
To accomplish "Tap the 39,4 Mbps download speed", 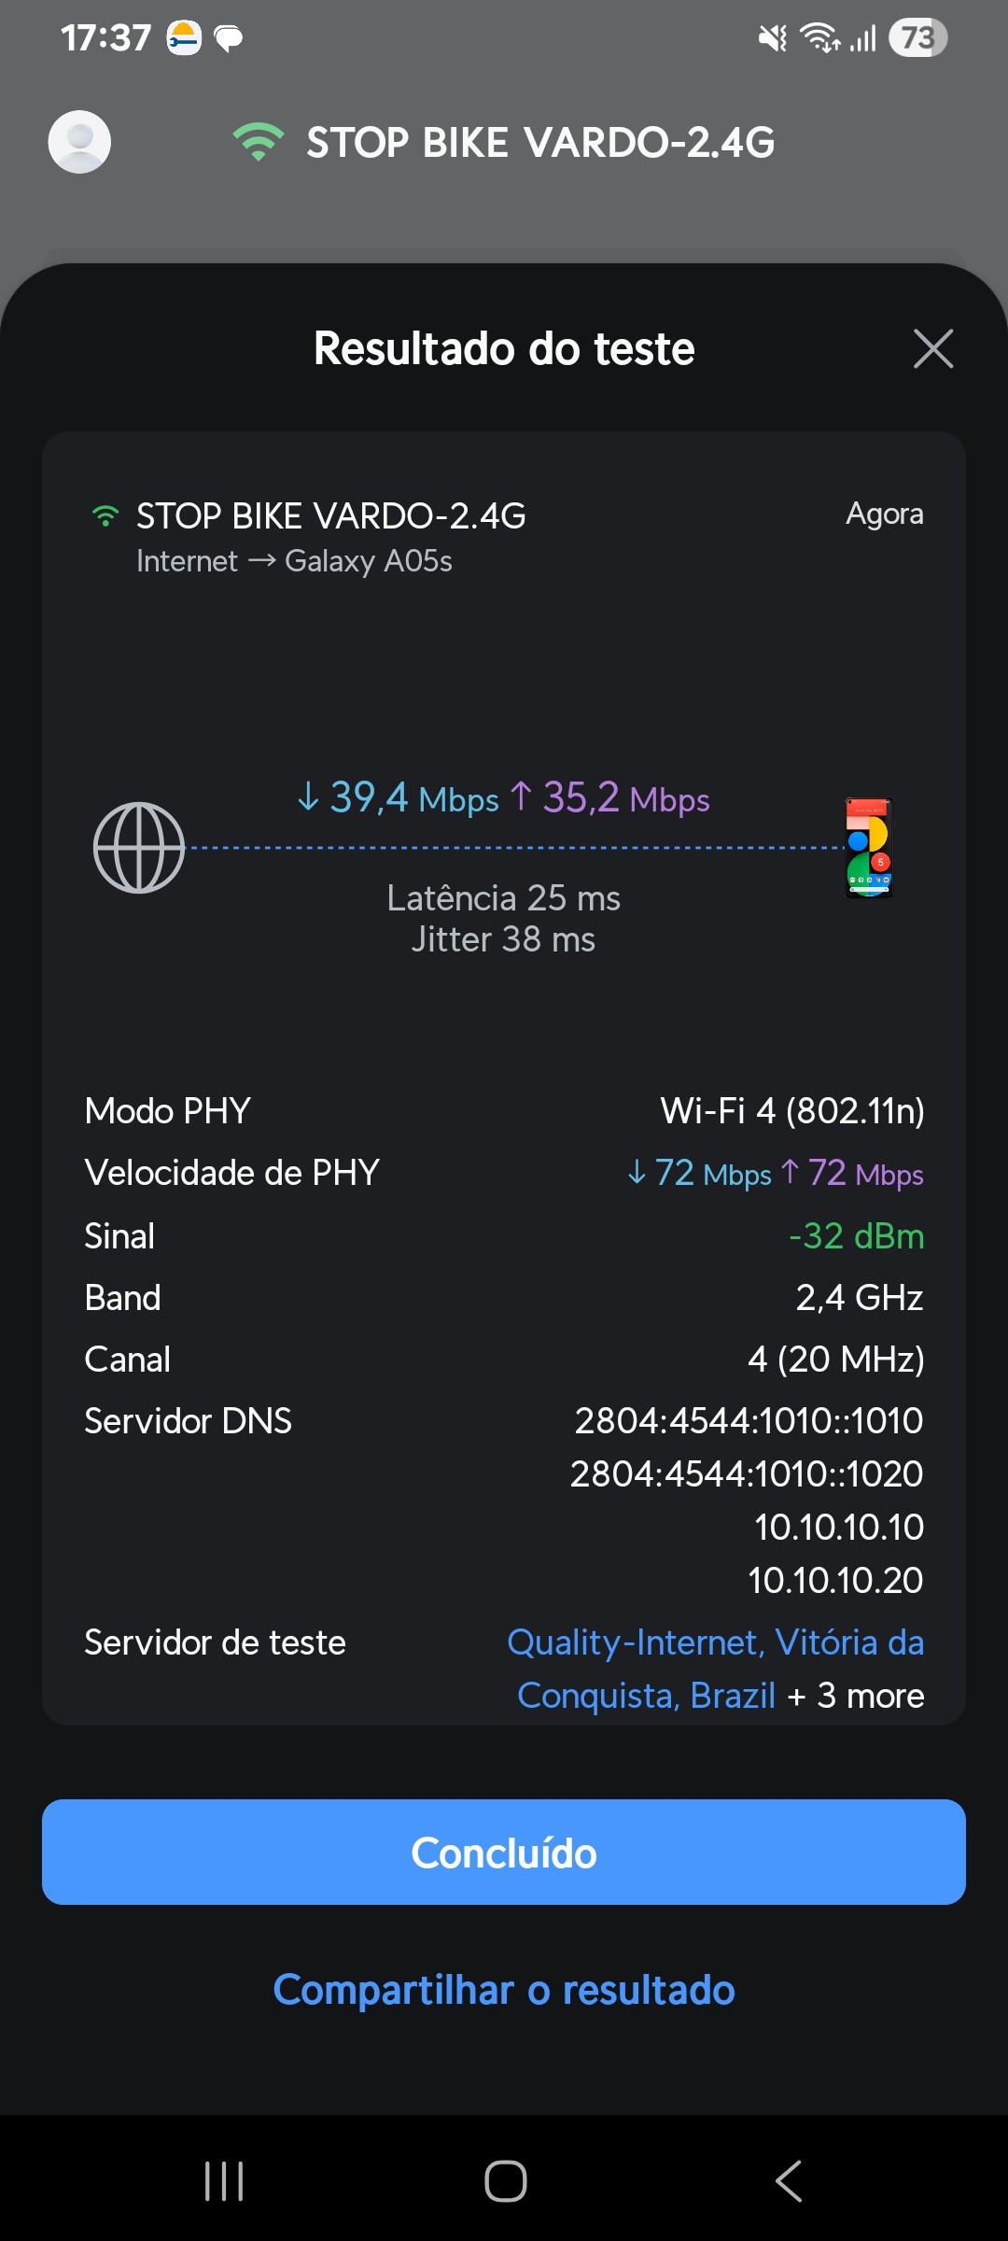I will pyautogui.click(x=399, y=798).
